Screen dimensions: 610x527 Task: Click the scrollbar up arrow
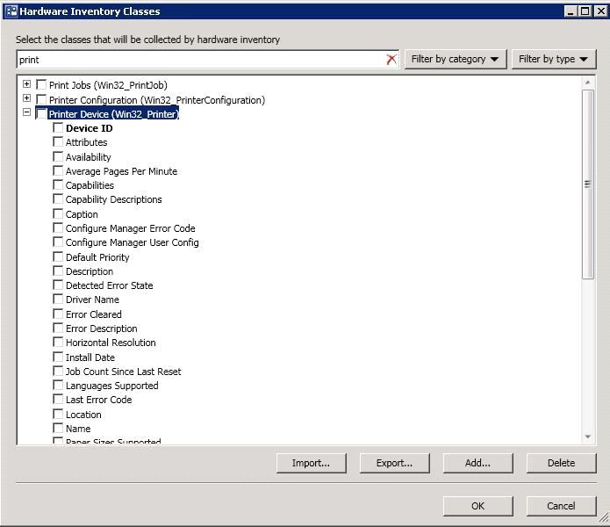(587, 83)
